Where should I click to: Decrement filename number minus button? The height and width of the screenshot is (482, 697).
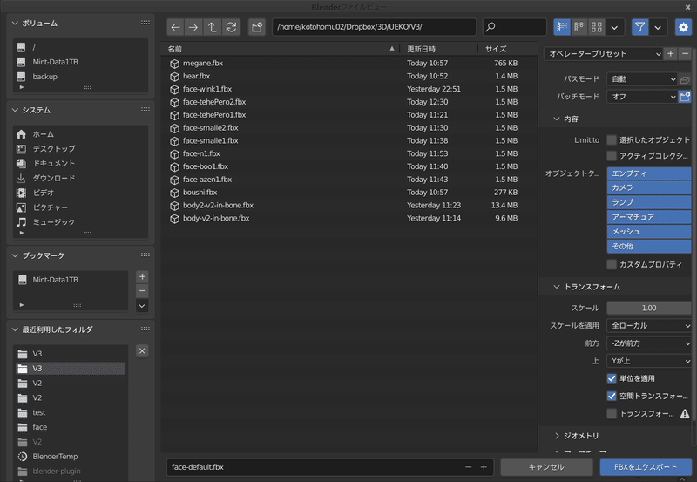pyautogui.click(x=468, y=467)
